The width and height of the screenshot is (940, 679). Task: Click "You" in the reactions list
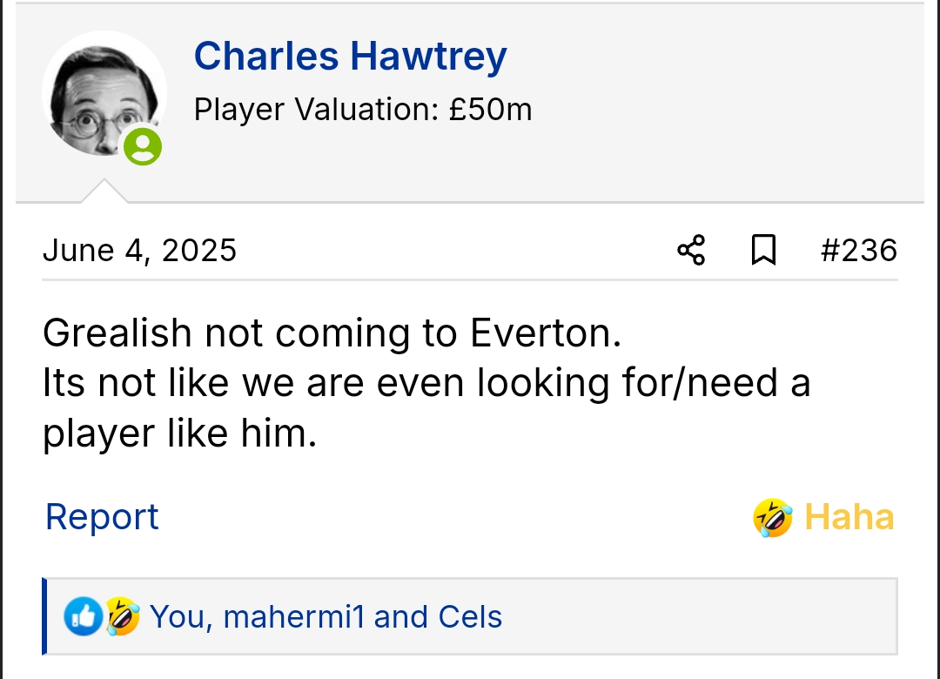click(x=178, y=617)
